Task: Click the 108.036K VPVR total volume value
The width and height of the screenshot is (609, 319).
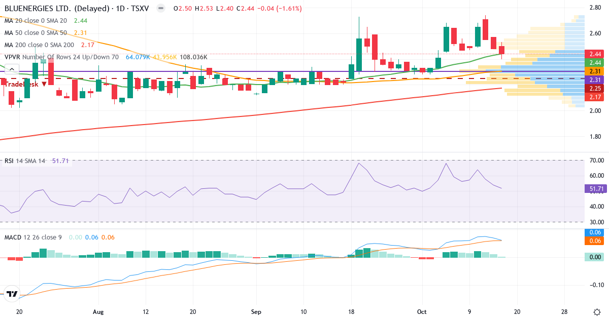Action: (193, 57)
